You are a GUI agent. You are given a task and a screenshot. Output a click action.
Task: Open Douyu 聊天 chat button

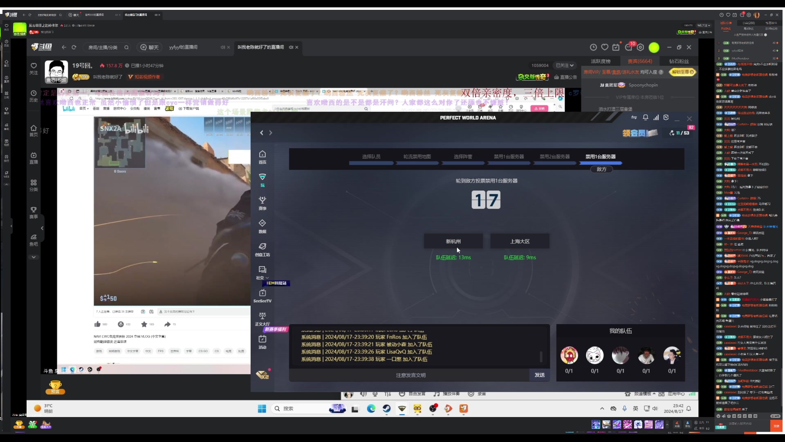click(x=150, y=47)
